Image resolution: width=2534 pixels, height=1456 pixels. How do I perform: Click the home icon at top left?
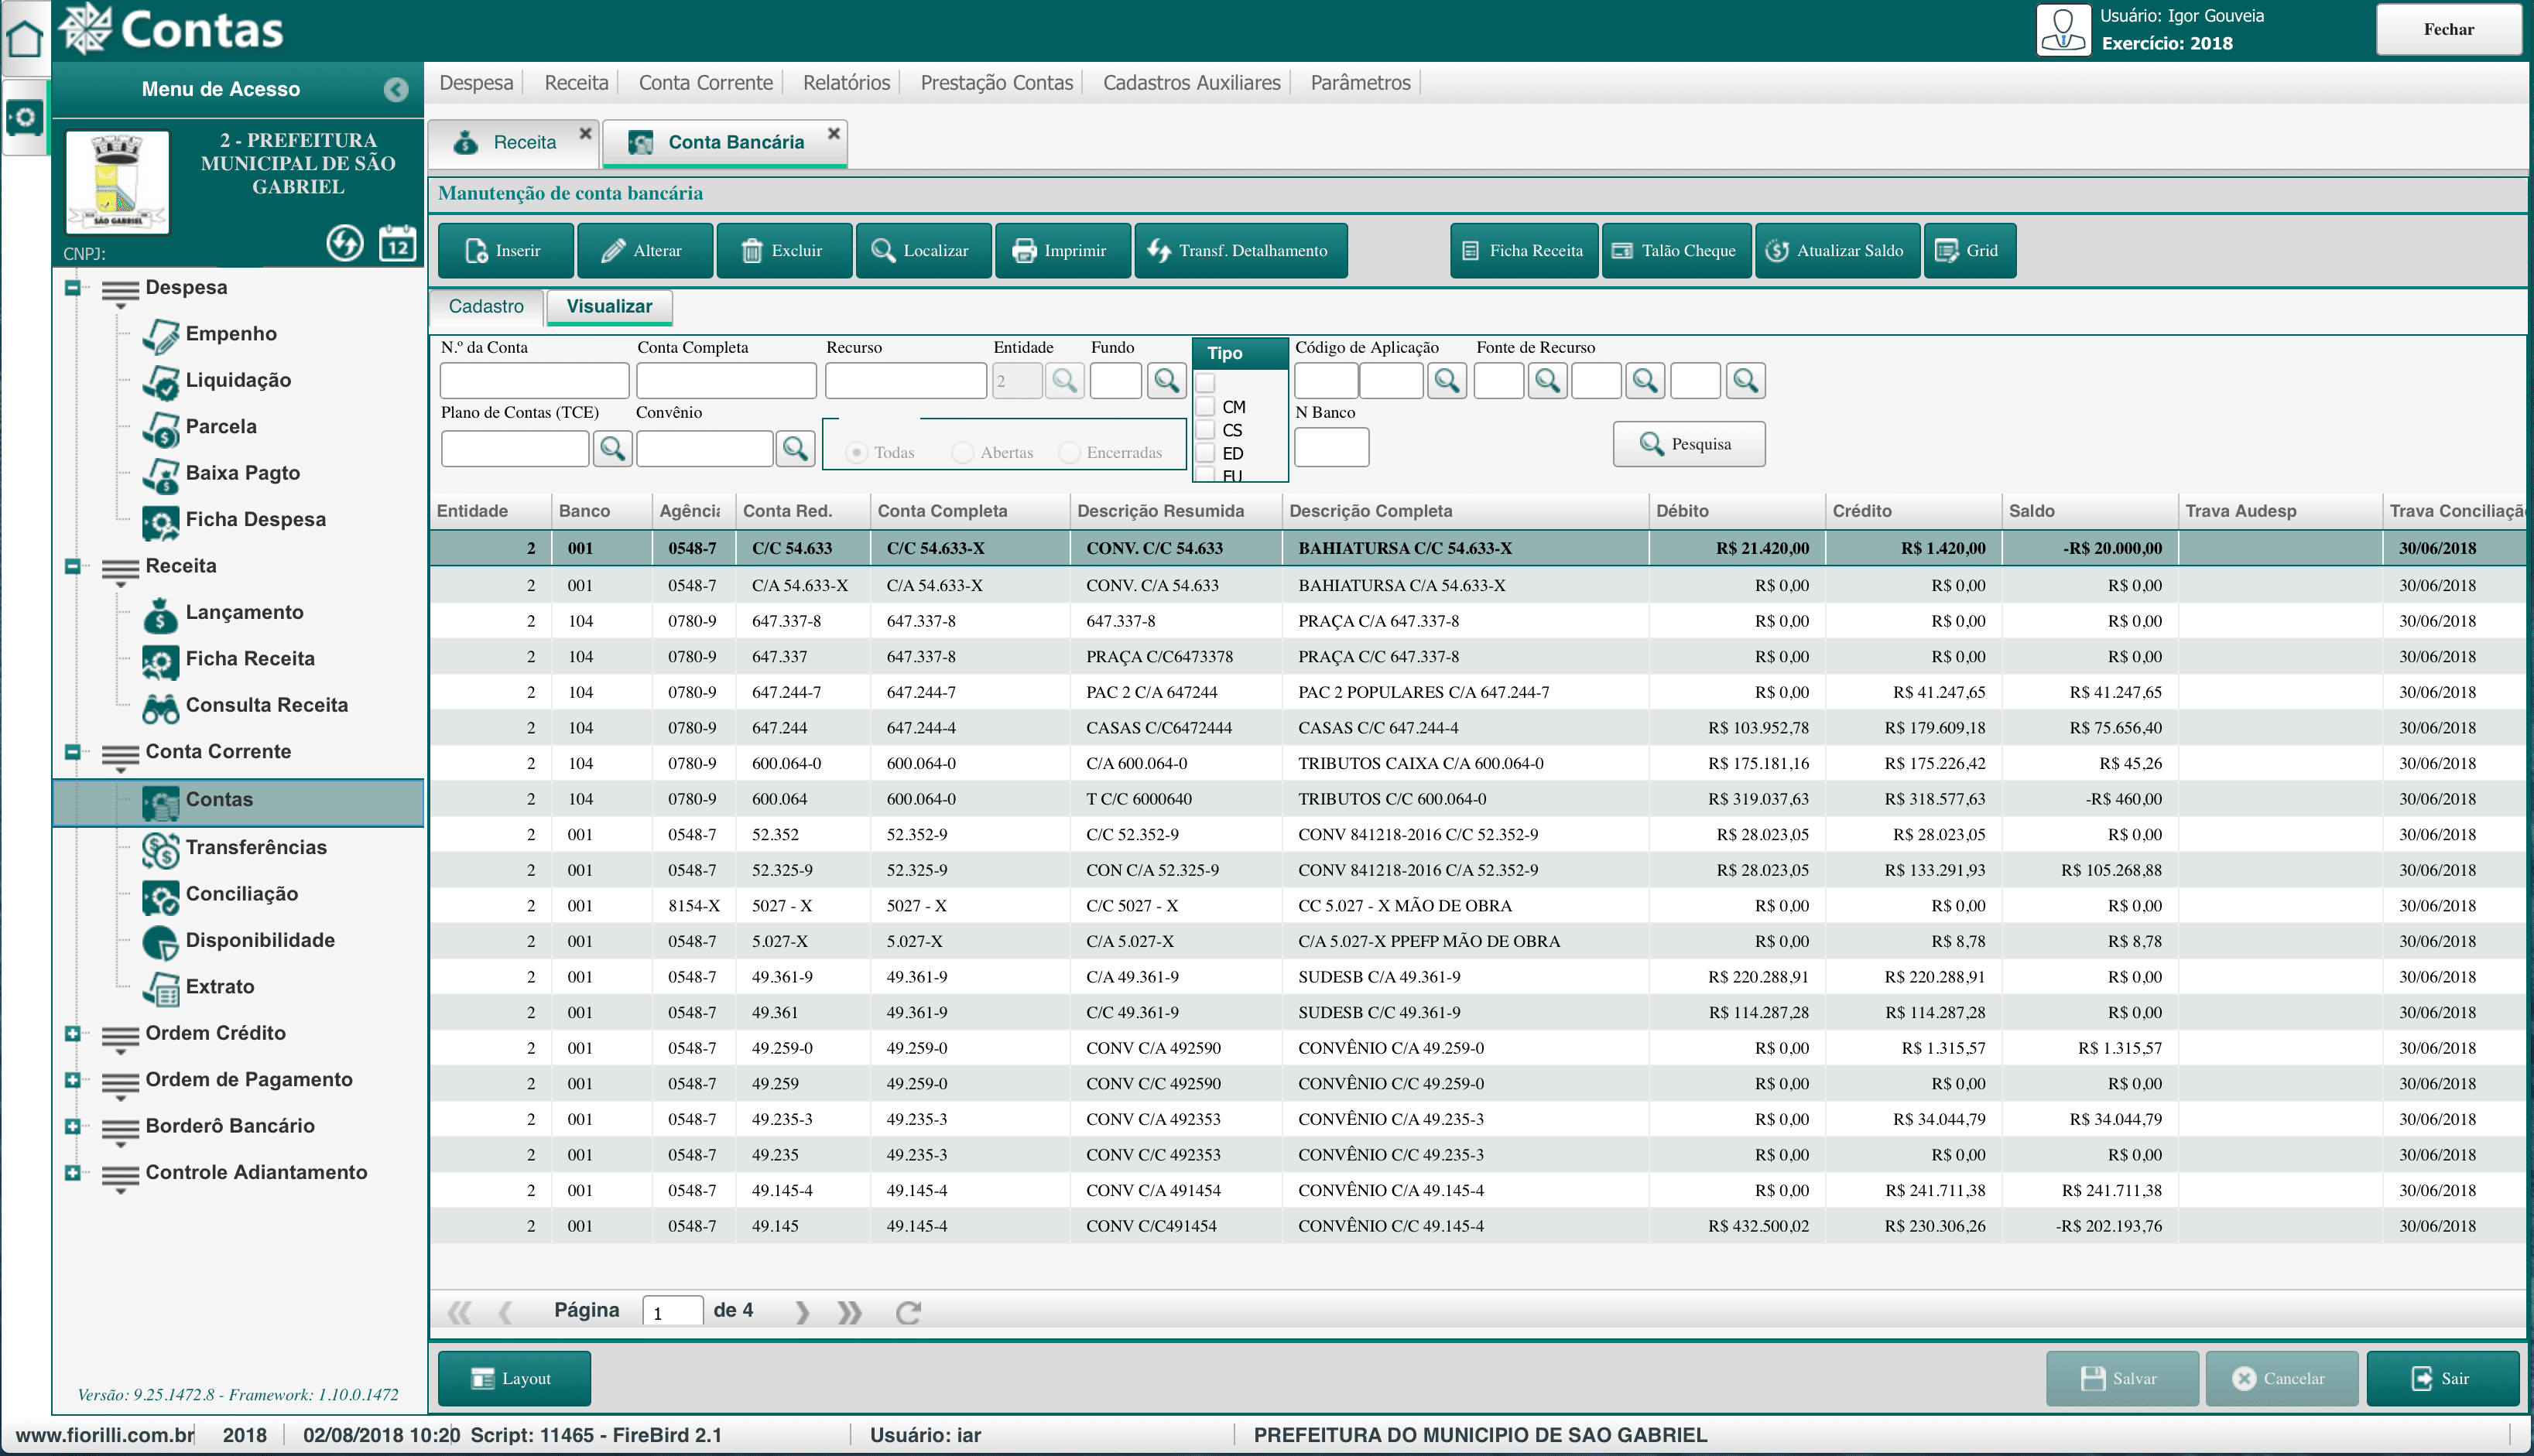24,40
